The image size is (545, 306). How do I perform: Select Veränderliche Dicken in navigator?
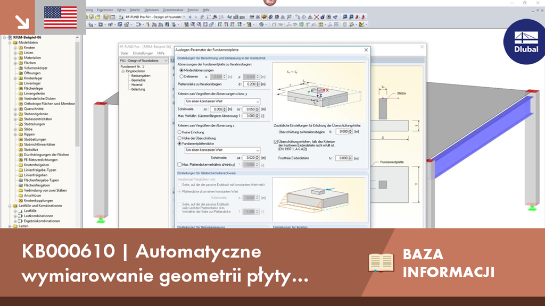coord(39,98)
